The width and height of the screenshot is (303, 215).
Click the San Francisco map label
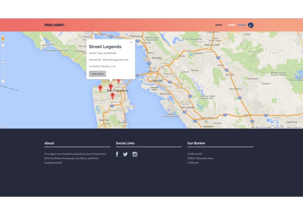point(117,91)
